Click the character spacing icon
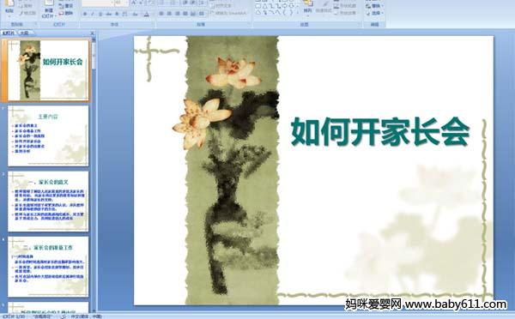This screenshot has height=319, width=515. point(124,14)
